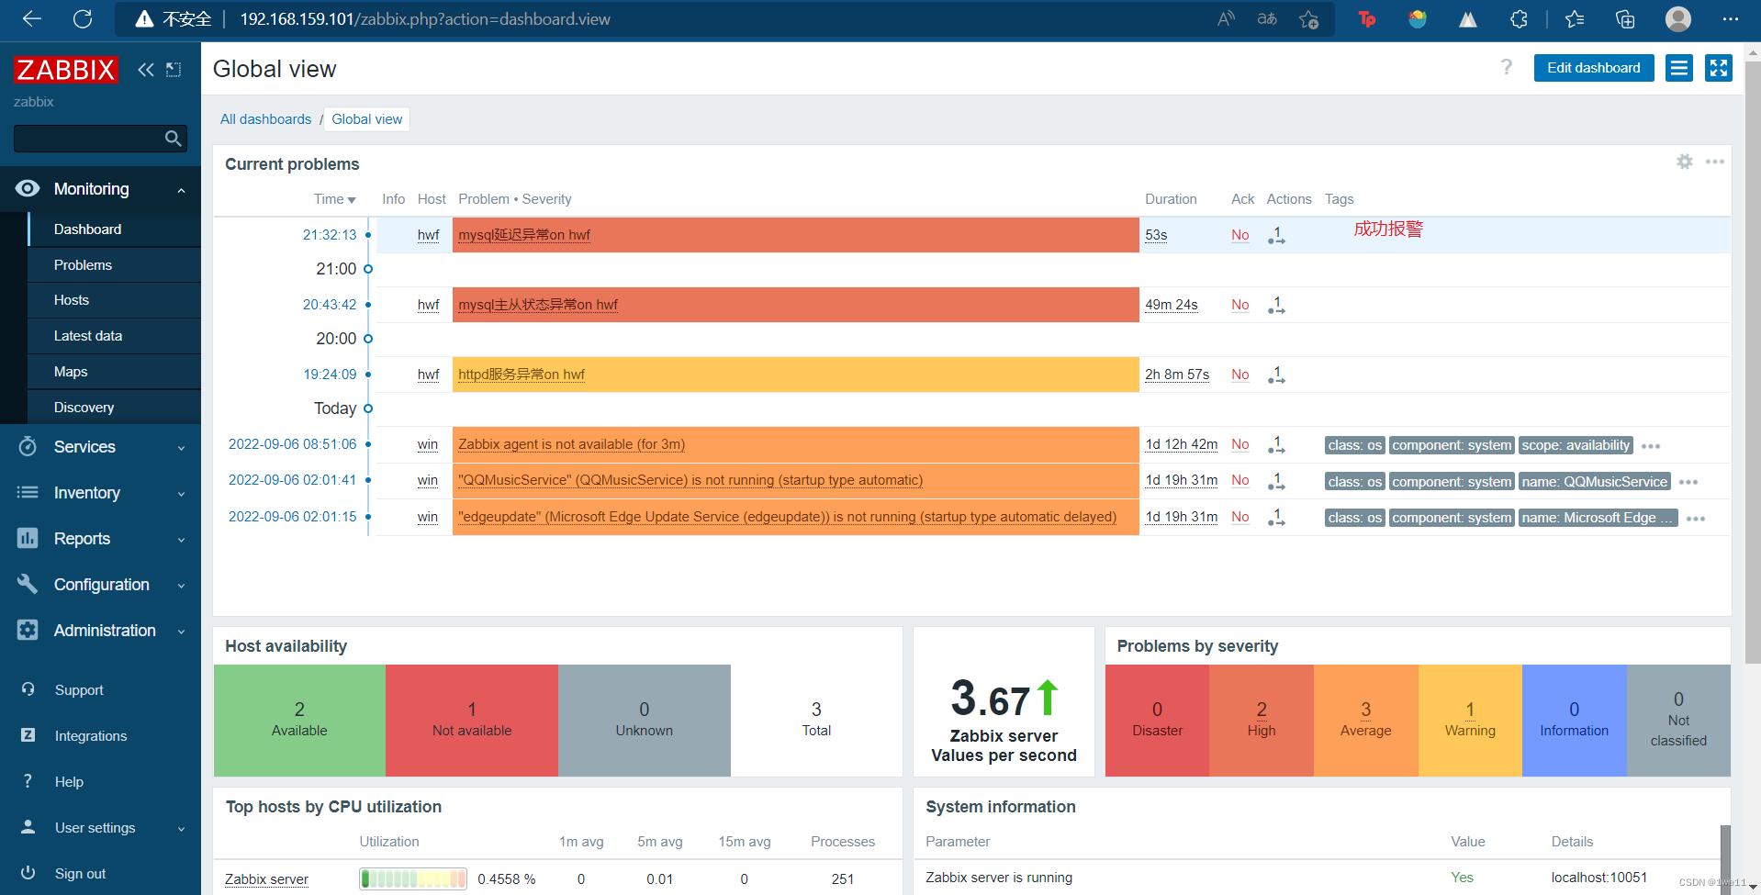Expand the User settings menu
Viewport: 1761px width, 895px height.
coord(100,828)
